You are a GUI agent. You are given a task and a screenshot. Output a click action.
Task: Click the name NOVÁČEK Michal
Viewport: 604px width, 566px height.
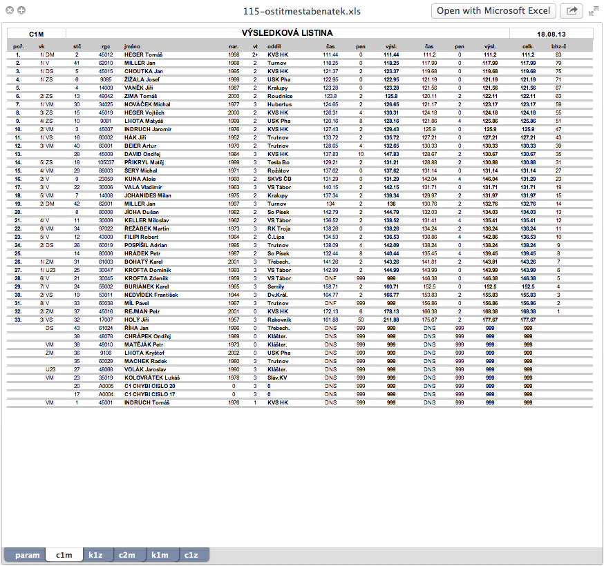tap(147, 104)
